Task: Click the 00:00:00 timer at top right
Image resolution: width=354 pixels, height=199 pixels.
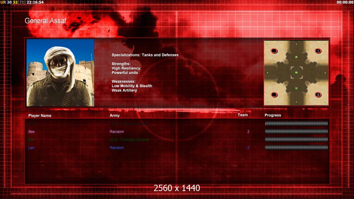Action: pos(345,2)
